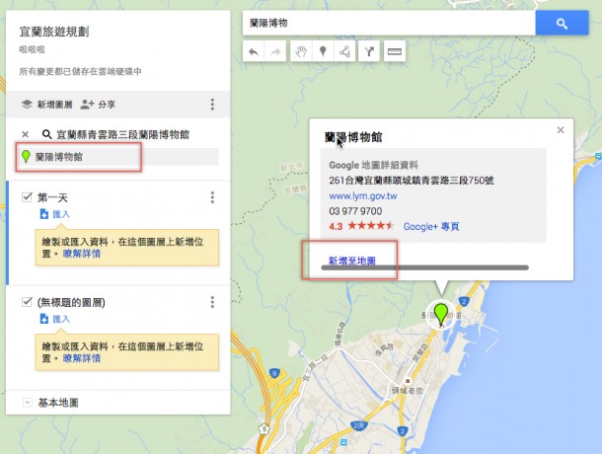Image resolution: width=602 pixels, height=454 pixels.
Task: Click the magnifier icon beside 宜蘭縣青雲路三段蘭陽博物館
Action: coord(46,134)
